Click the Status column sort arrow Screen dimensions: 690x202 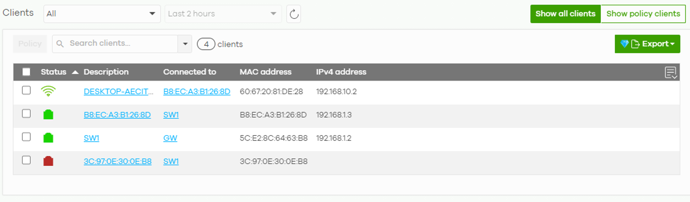75,72
